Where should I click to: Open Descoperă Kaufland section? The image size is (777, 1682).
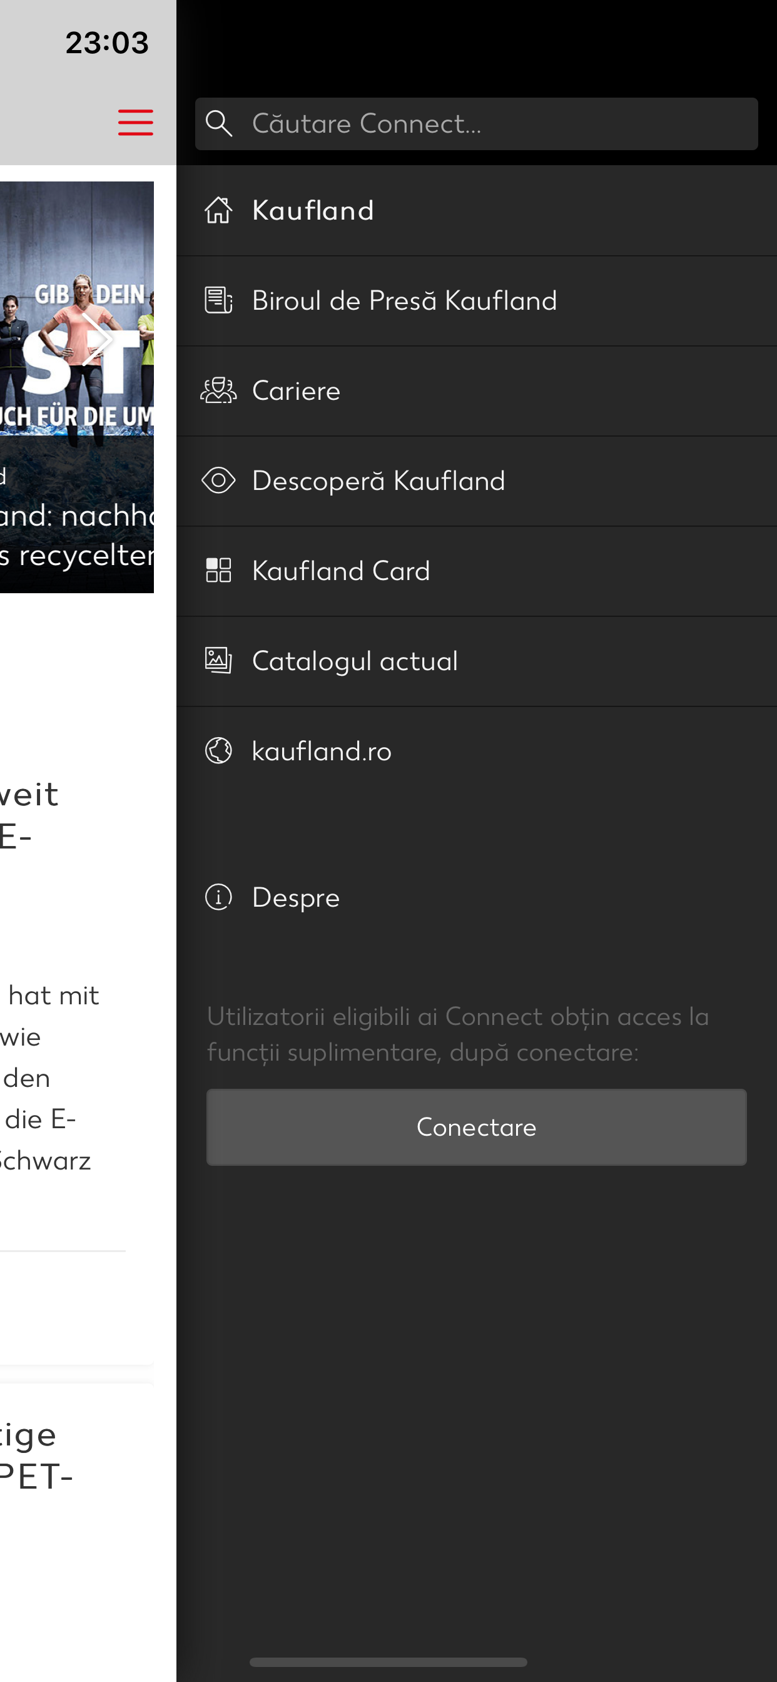coord(476,481)
